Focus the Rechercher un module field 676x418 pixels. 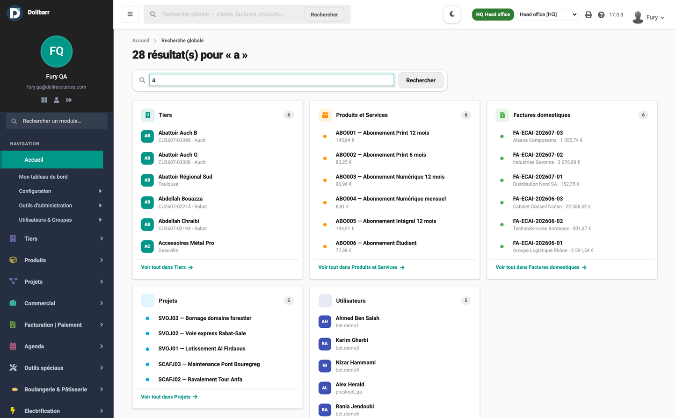tap(57, 121)
